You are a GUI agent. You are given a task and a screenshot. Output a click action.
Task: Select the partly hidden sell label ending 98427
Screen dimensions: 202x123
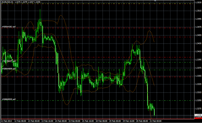(x=9, y=61)
